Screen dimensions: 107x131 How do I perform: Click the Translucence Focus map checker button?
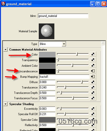(93, 98)
